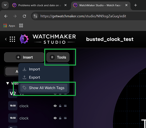Select Show All Watch Tags
This screenshot has width=146, height=128.
(x=44, y=88)
